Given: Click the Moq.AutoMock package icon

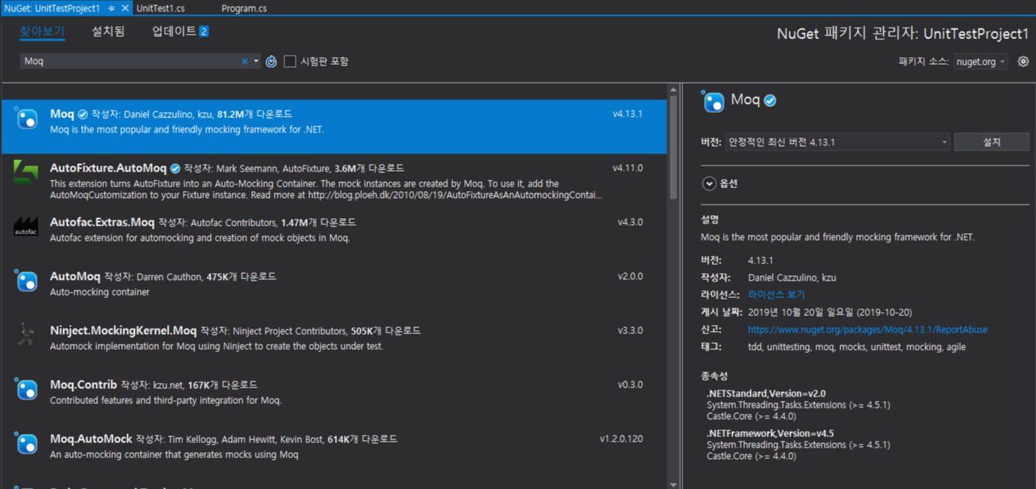Looking at the screenshot, I should click(26, 443).
